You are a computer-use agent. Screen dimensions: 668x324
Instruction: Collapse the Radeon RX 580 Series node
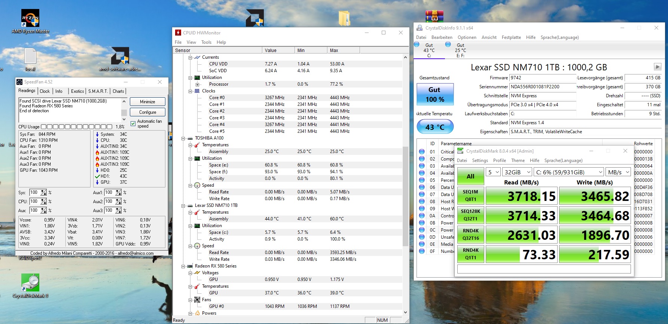pos(183,266)
